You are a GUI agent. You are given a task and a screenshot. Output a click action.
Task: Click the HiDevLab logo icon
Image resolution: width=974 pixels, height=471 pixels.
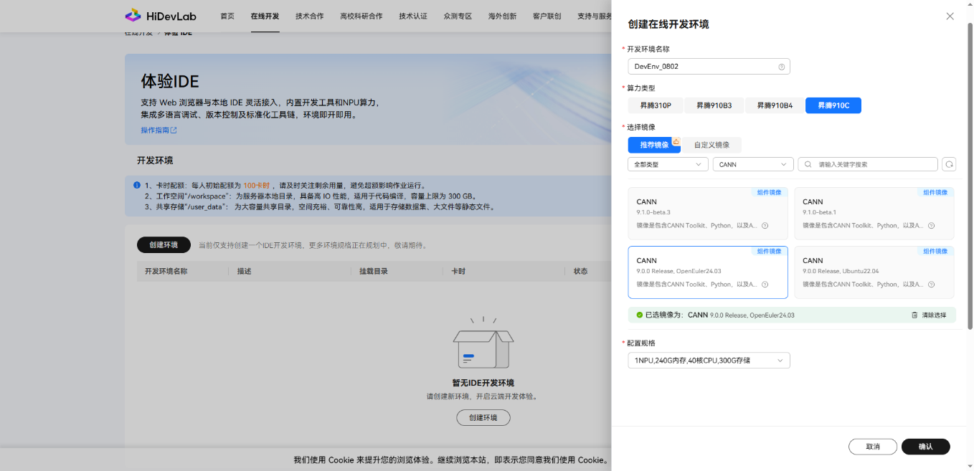tap(133, 15)
